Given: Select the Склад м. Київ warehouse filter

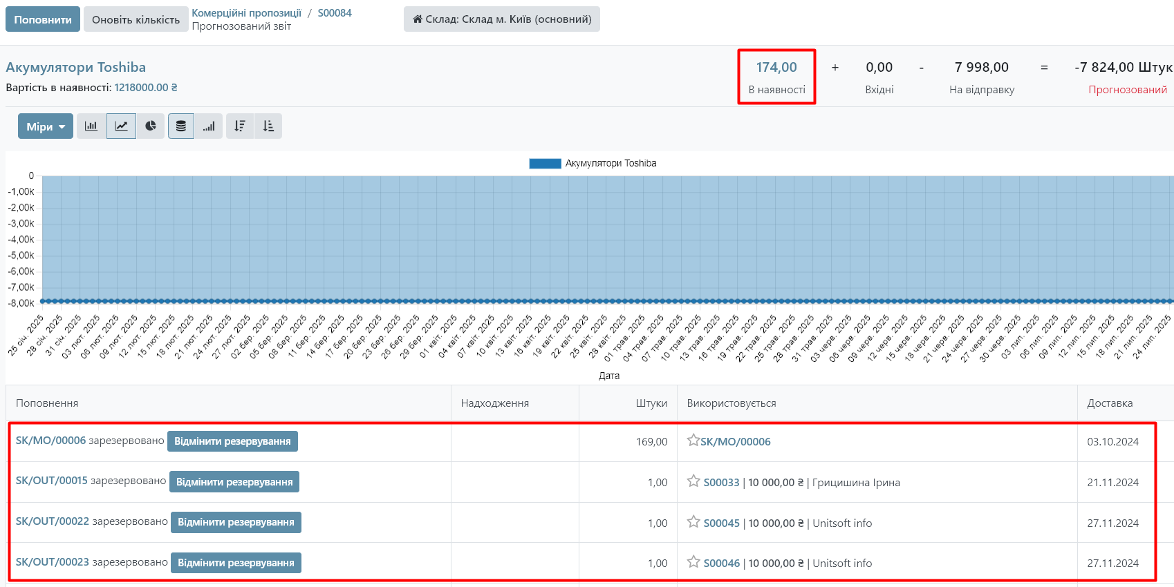Looking at the screenshot, I should click(x=502, y=19).
